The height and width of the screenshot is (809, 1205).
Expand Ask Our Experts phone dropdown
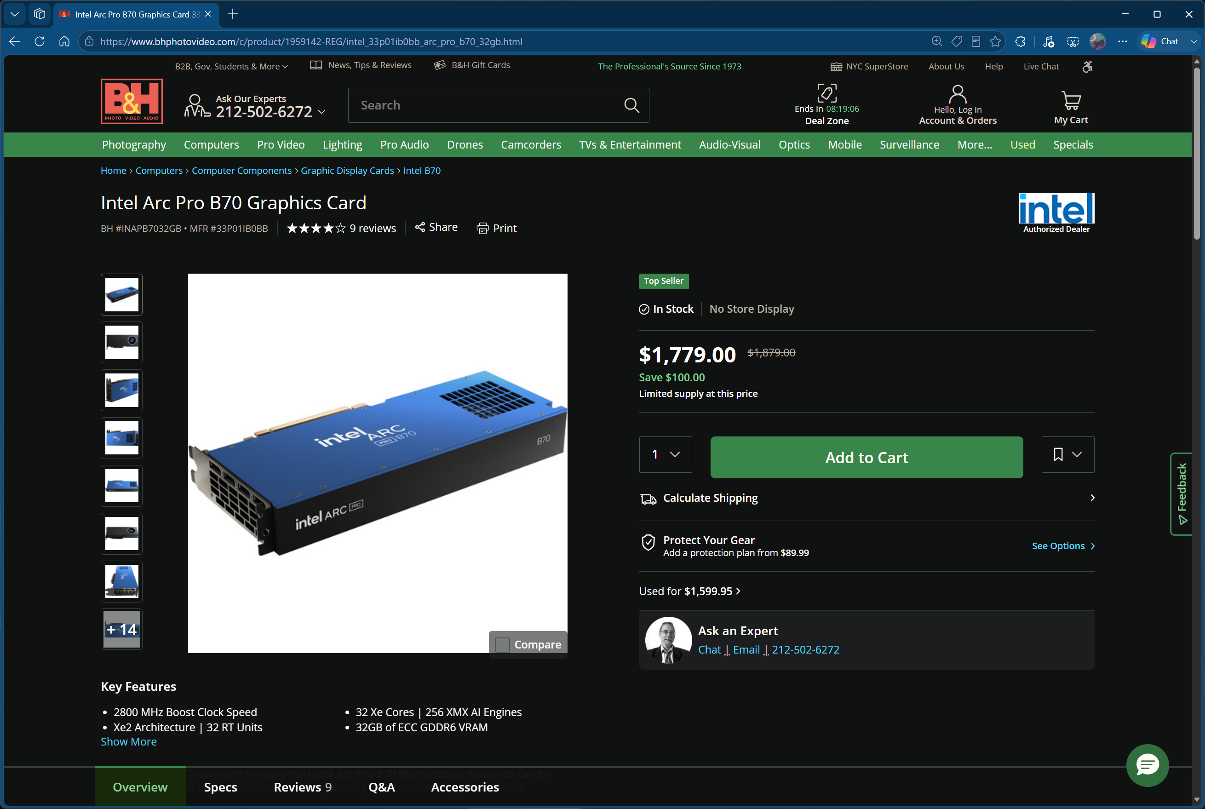322,111
